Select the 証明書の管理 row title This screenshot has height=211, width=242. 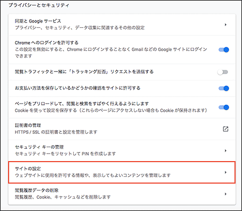tap(28, 125)
